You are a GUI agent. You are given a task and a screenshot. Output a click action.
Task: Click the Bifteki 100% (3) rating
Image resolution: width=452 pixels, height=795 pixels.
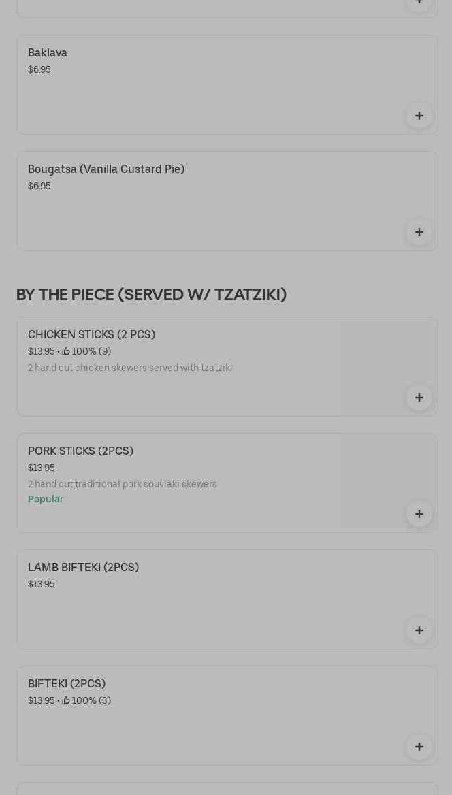click(x=86, y=701)
